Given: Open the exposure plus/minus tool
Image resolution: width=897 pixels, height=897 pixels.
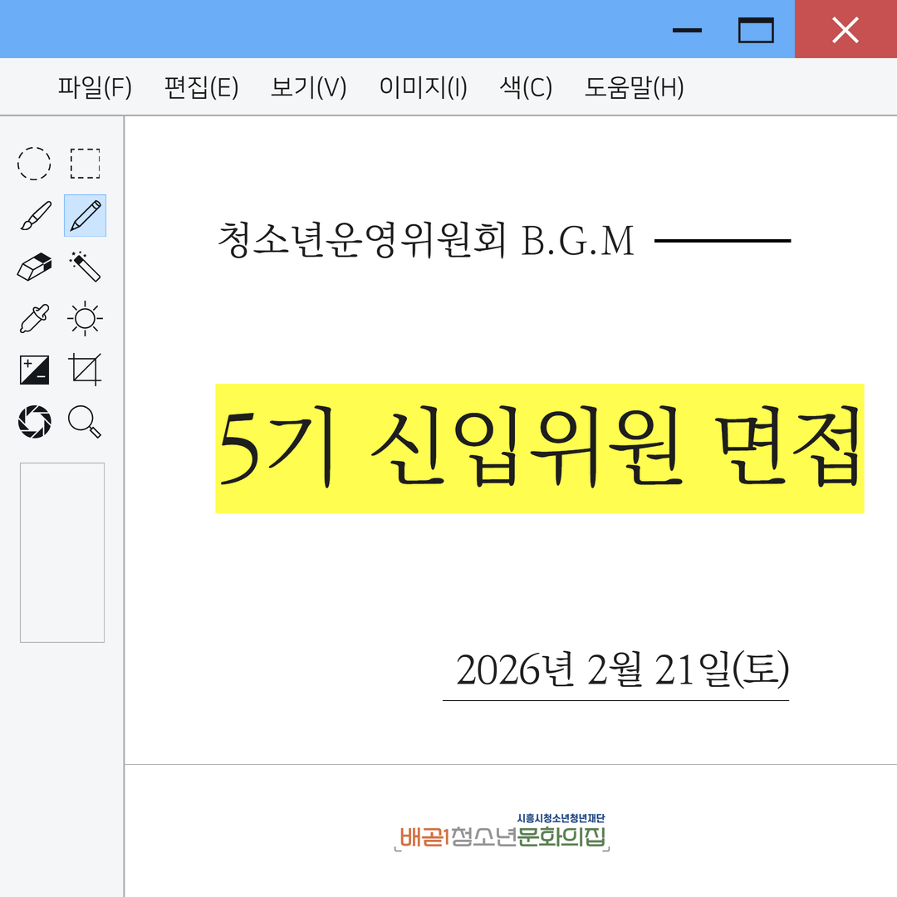Looking at the screenshot, I should [35, 370].
